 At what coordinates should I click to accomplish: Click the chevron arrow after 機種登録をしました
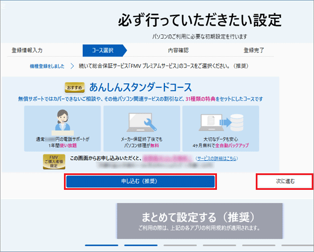73,66
